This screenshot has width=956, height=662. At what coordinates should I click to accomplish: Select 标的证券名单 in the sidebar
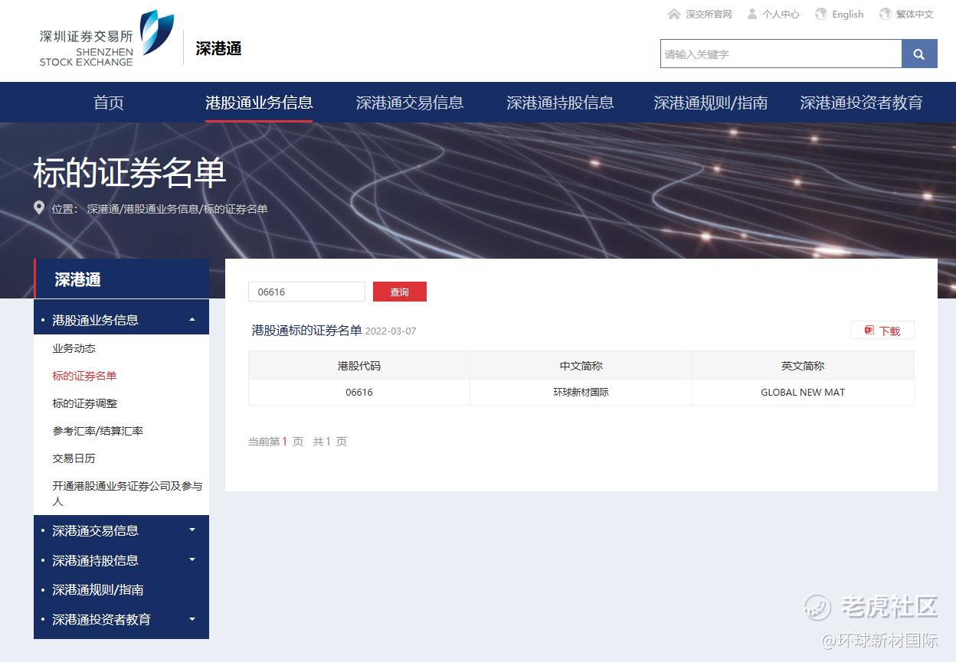(x=85, y=376)
